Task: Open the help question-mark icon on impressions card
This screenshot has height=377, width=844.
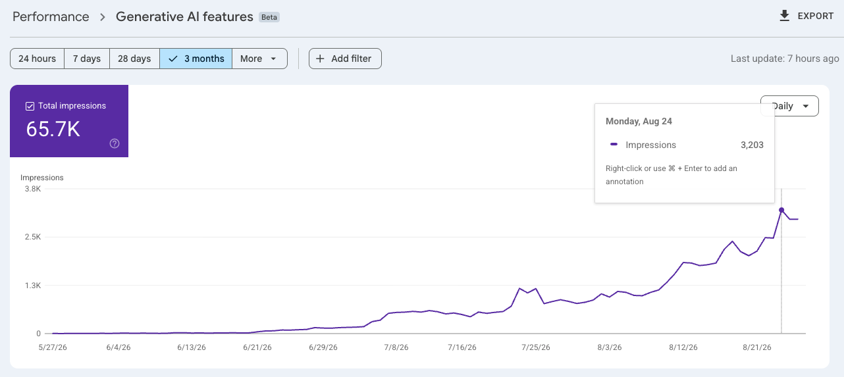Action: click(x=115, y=143)
